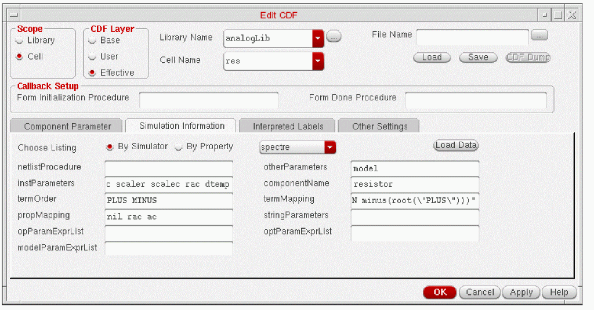Switch listing to By Property
The image size is (594, 310).
[x=179, y=147]
